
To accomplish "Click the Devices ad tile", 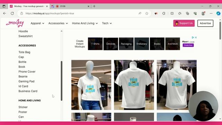I will (111, 44).
